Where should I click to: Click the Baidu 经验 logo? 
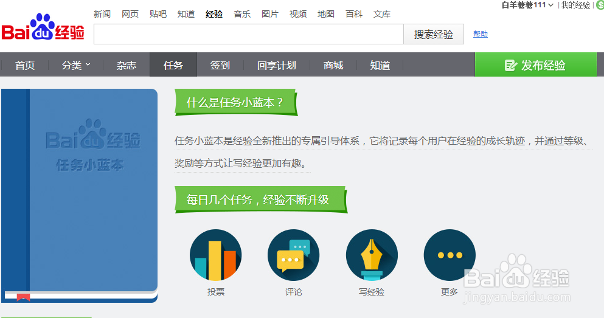coord(43,27)
